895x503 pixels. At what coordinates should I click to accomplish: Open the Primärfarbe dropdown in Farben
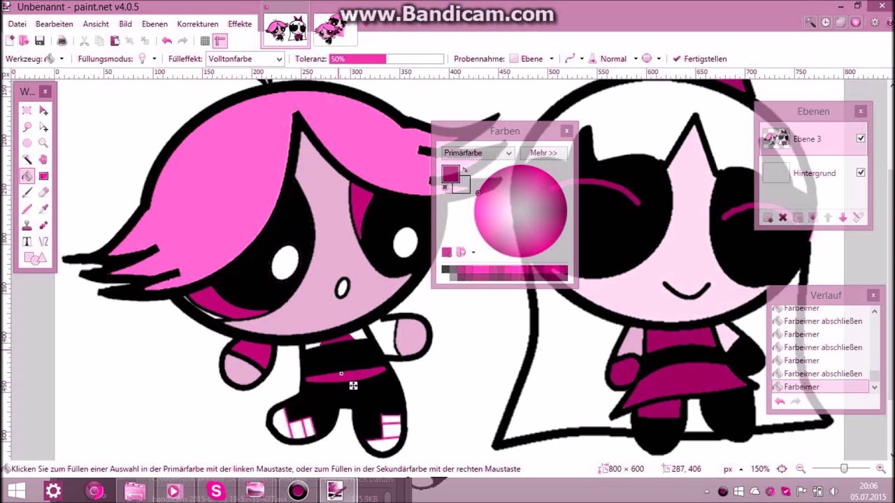478,153
